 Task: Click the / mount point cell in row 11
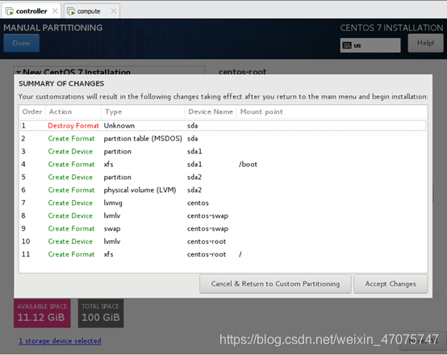tap(240, 254)
